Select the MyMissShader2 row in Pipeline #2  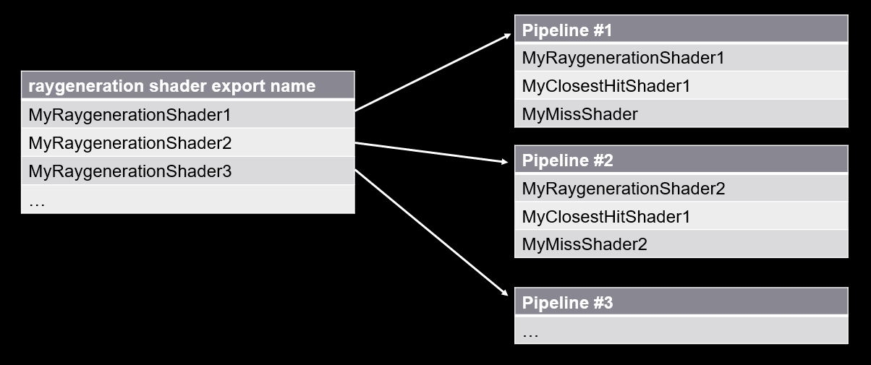pyautogui.click(x=681, y=244)
